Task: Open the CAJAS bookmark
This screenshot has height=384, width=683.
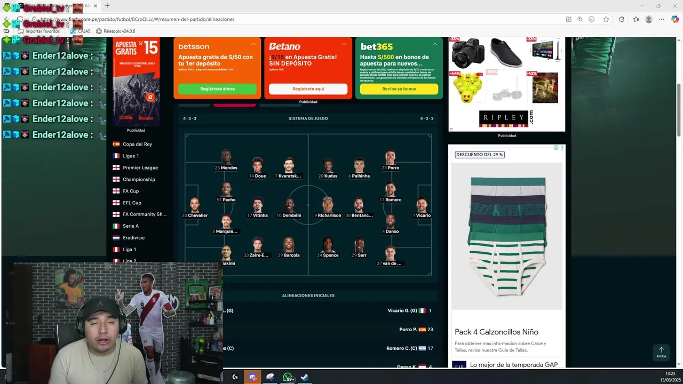Action: (81, 31)
